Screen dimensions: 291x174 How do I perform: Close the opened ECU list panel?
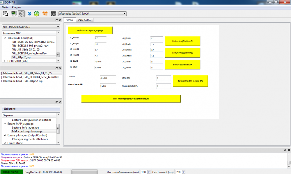click(x=60, y=68)
